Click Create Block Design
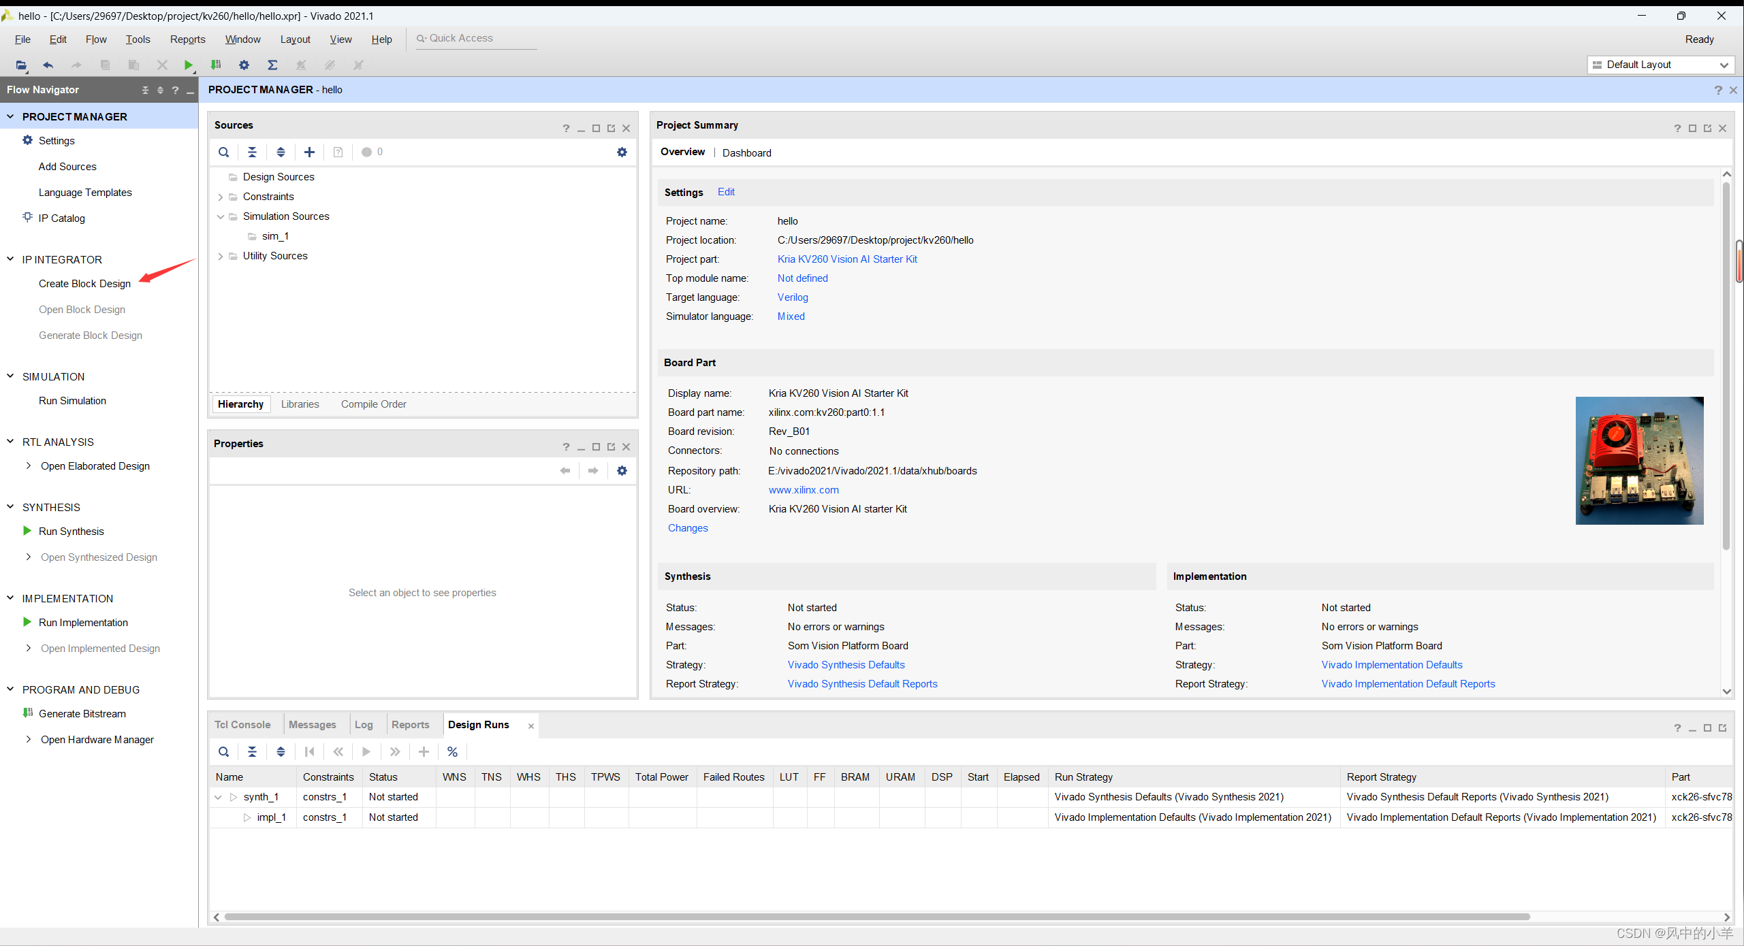The height and width of the screenshot is (946, 1744). pyautogui.click(x=84, y=284)
